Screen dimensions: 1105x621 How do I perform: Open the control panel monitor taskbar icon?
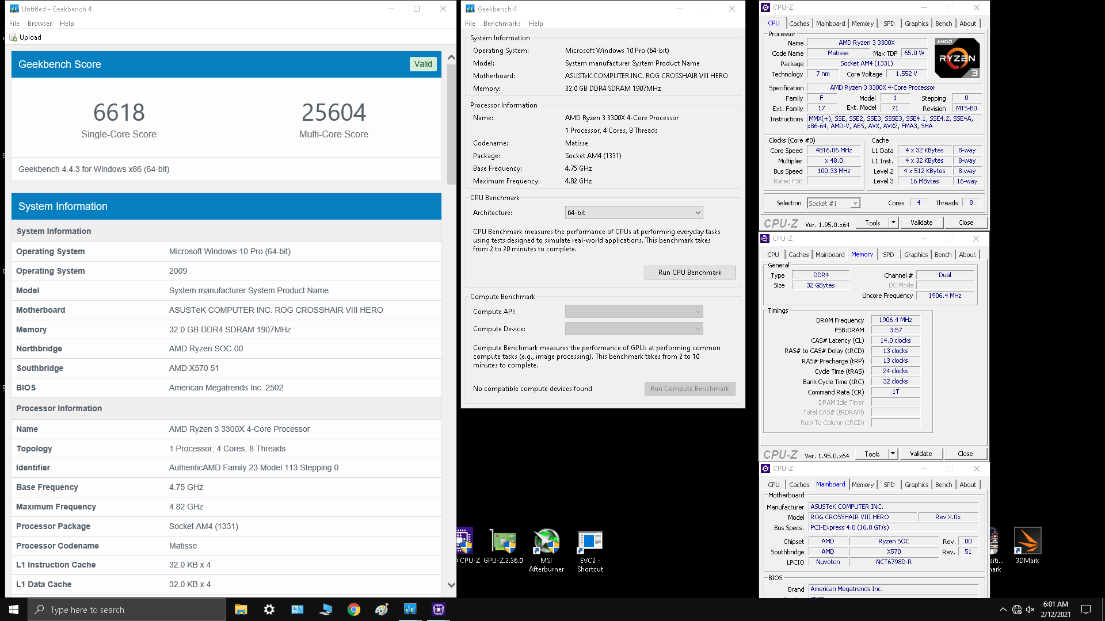(298, 609)
